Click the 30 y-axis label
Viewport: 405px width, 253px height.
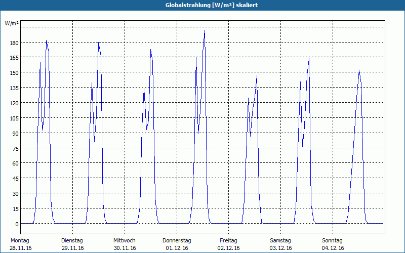[x=15, y=194]
